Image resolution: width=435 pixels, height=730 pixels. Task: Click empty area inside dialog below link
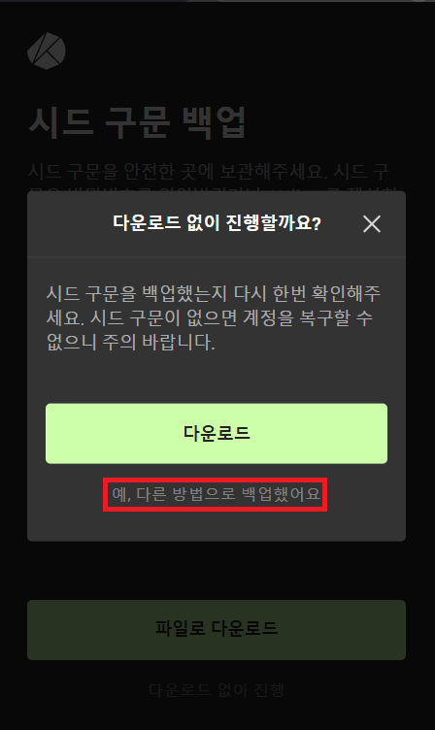217,526
